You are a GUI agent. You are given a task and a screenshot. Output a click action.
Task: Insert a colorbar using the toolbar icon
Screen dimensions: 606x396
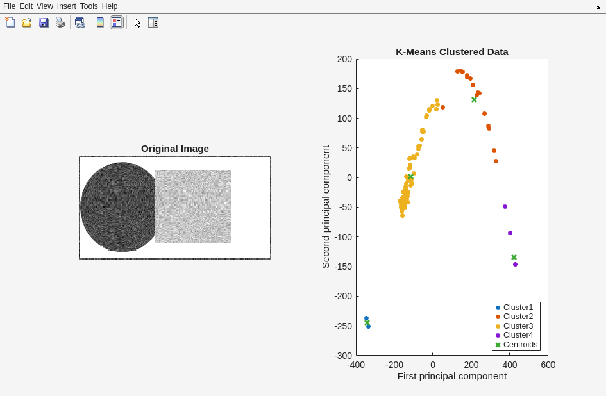(100, 22)
